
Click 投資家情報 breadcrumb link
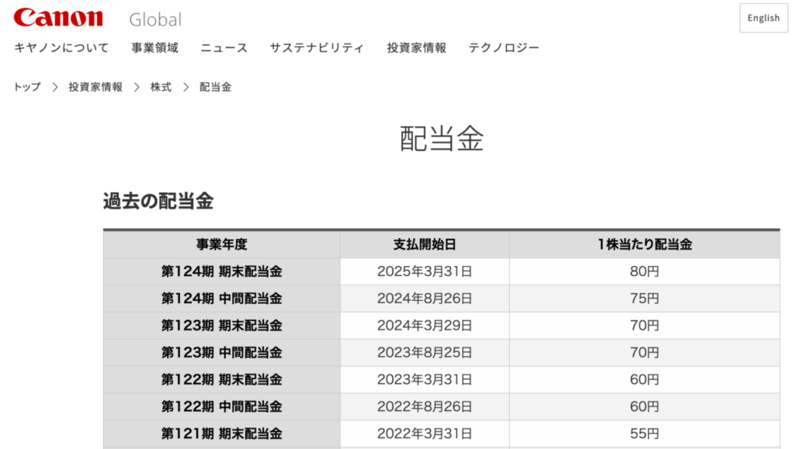(x=95, y=87)
